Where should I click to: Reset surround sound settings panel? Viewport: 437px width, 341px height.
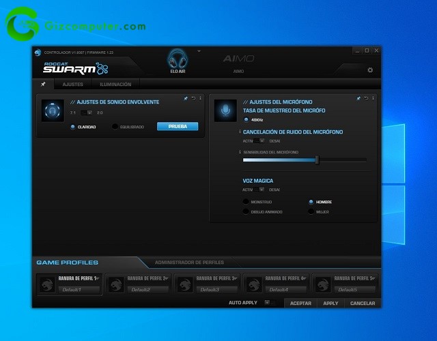pyautogui.click(x=193, y=98)
